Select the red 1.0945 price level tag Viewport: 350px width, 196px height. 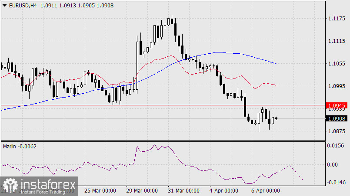coord(337,105)
